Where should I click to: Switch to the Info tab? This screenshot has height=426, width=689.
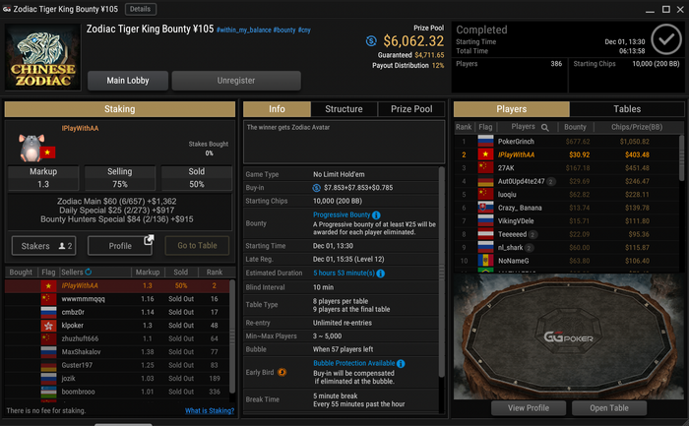(x=277, y=109)
